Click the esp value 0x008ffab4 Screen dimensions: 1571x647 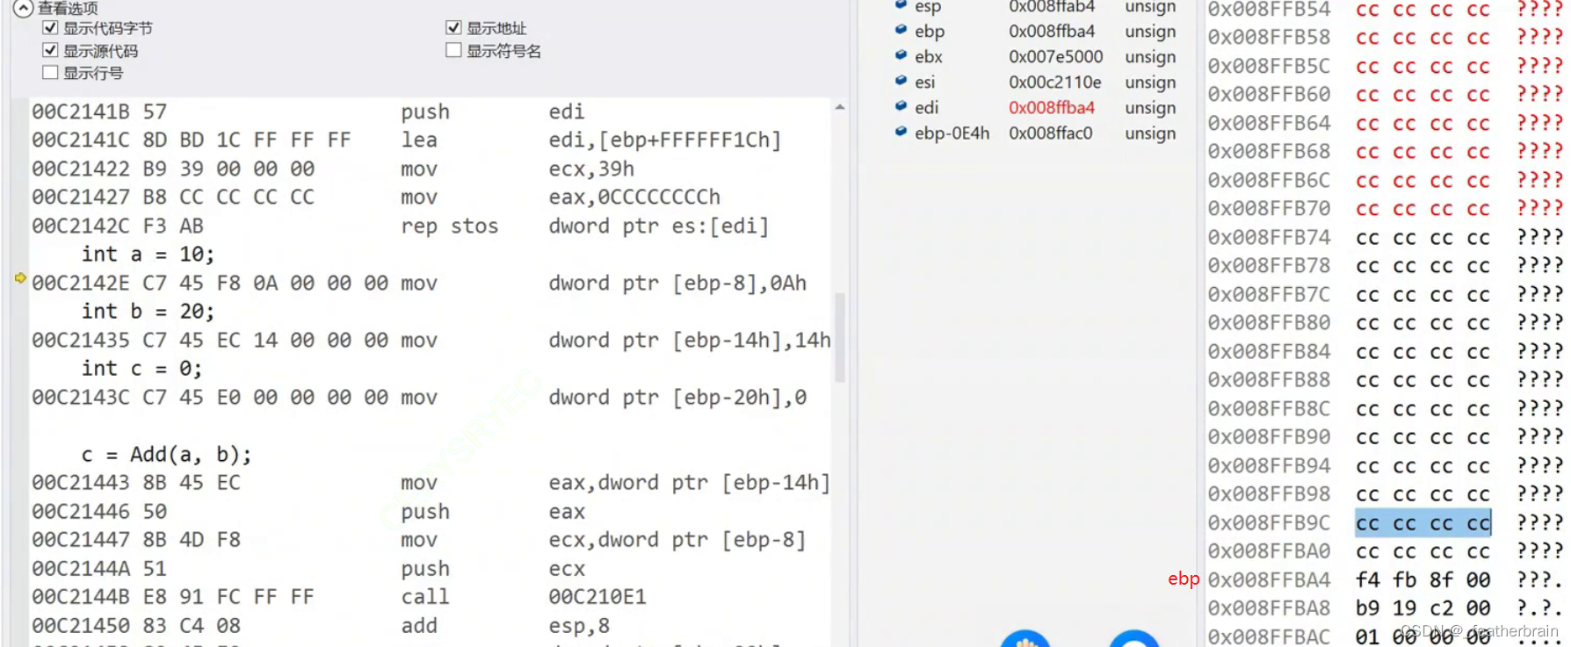pyautogui.click(x=1052, y=6)
